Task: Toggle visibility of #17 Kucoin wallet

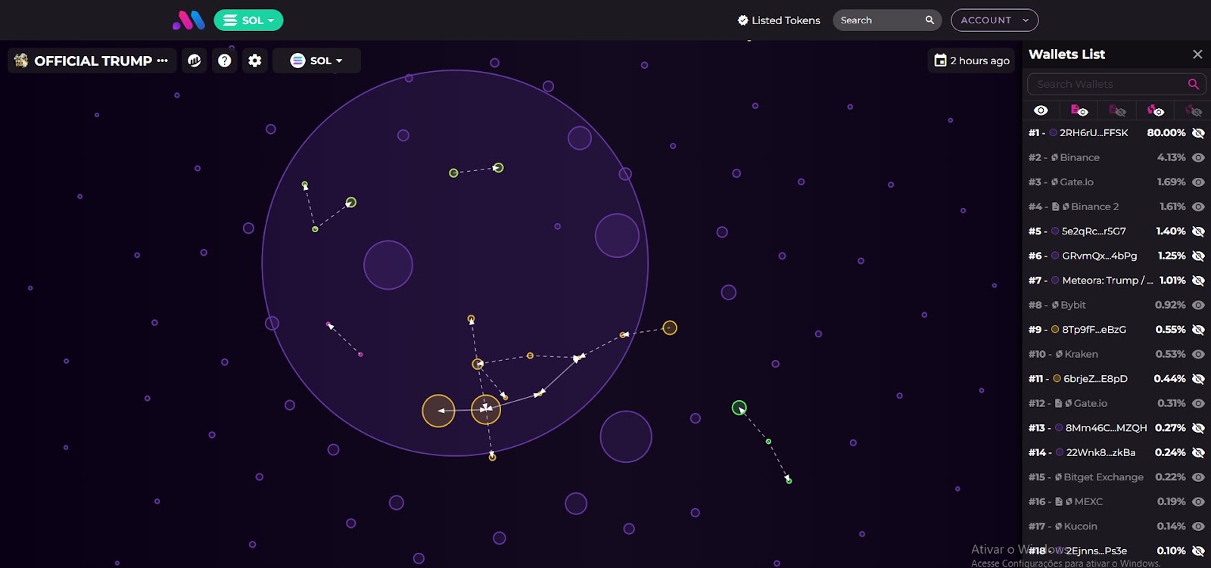Action: [1198, 526]
